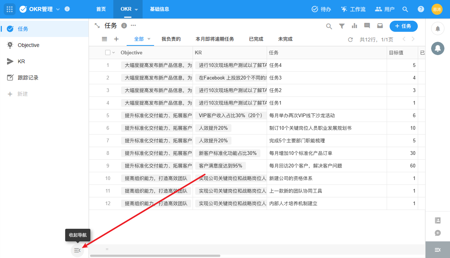Open the notification bell in right sidebar

437,29
